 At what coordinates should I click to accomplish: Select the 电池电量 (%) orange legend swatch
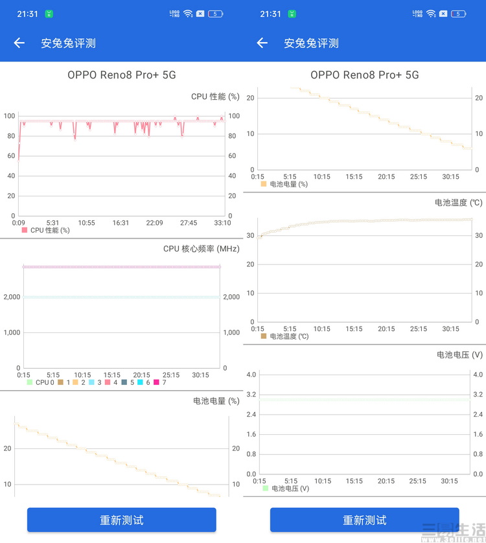point(264,184)
